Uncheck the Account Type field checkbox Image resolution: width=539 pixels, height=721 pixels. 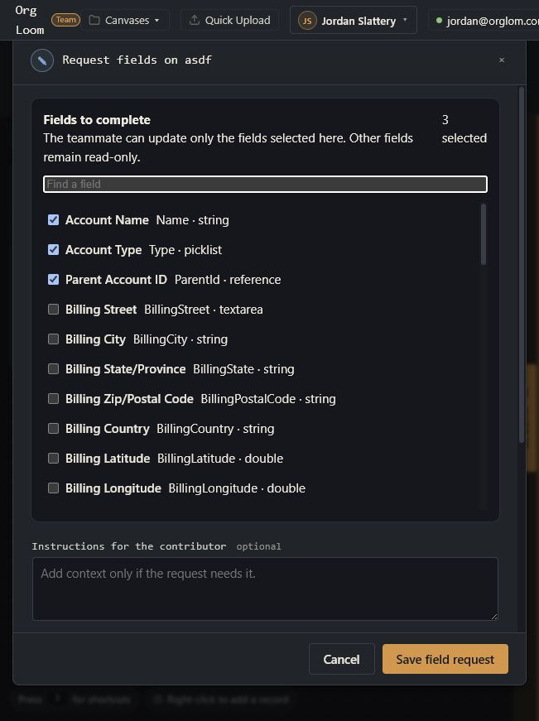pos(53,250)
